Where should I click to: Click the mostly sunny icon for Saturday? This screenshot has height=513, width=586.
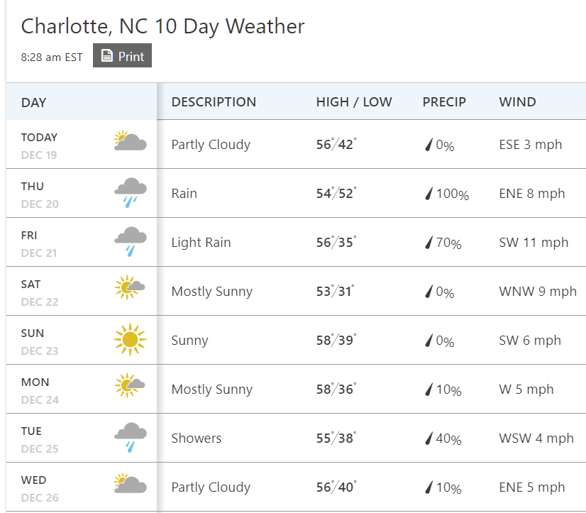[130, 287]
